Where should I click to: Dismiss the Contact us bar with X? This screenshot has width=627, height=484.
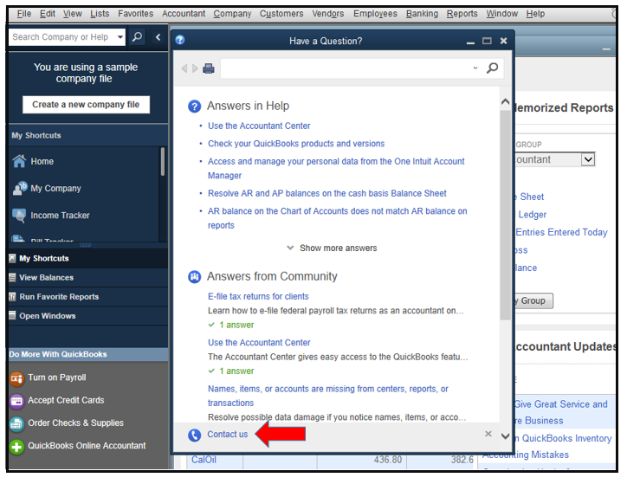point(488,434)
